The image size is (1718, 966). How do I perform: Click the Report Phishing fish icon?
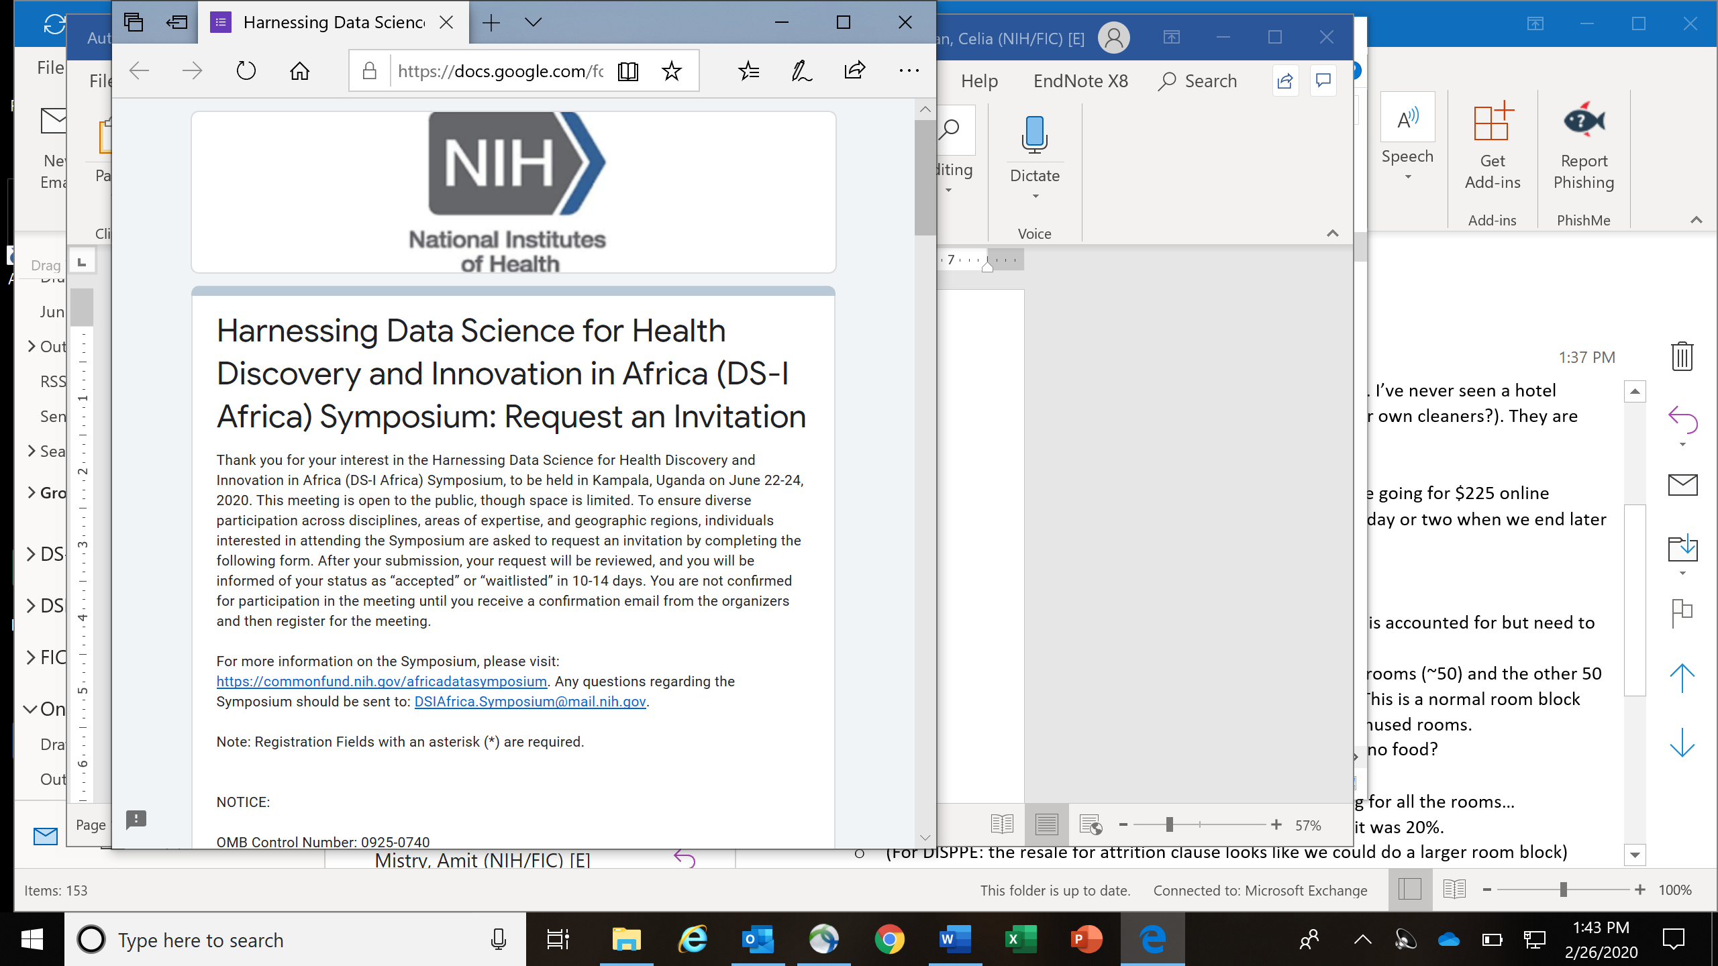tap(1584, 121)
